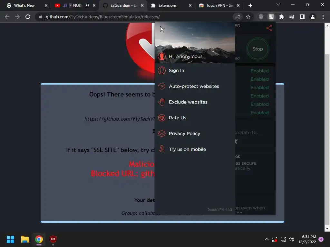
Task: Reload the current page
Action: [28, 17]
